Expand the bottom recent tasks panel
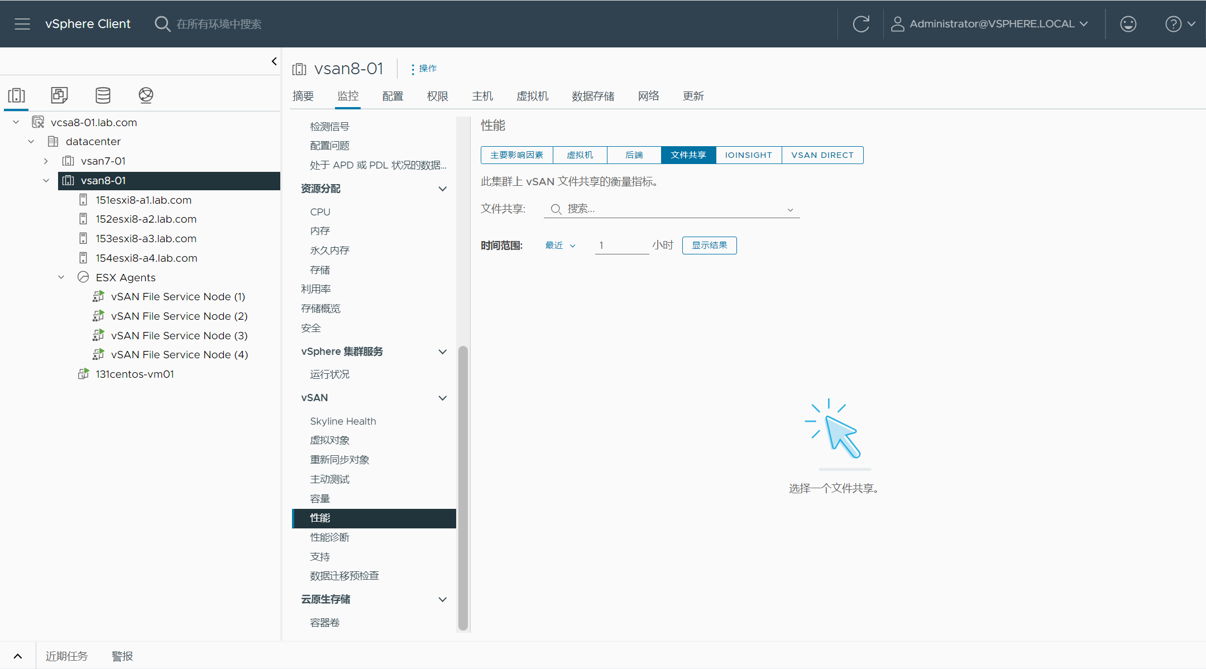The image size is (1206, 669). click(18, 656)
